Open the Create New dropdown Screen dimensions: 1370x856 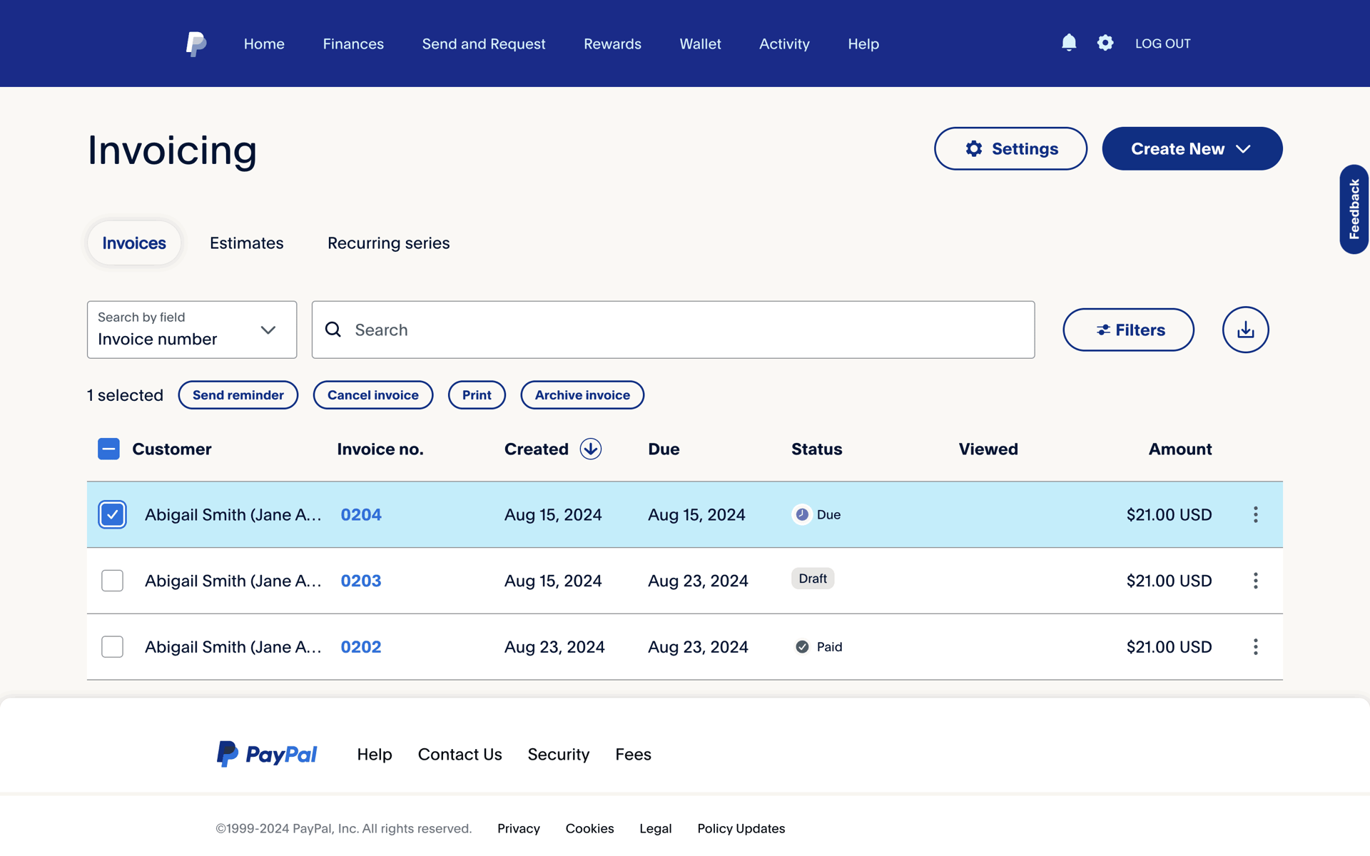(x=1192, y=148)
